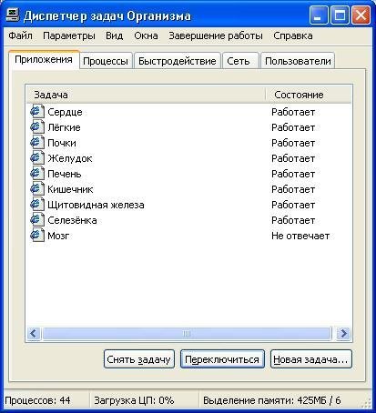Select the Почки entry icon
This screenshot has width=376, height=413.
click(x=37, y=143)
